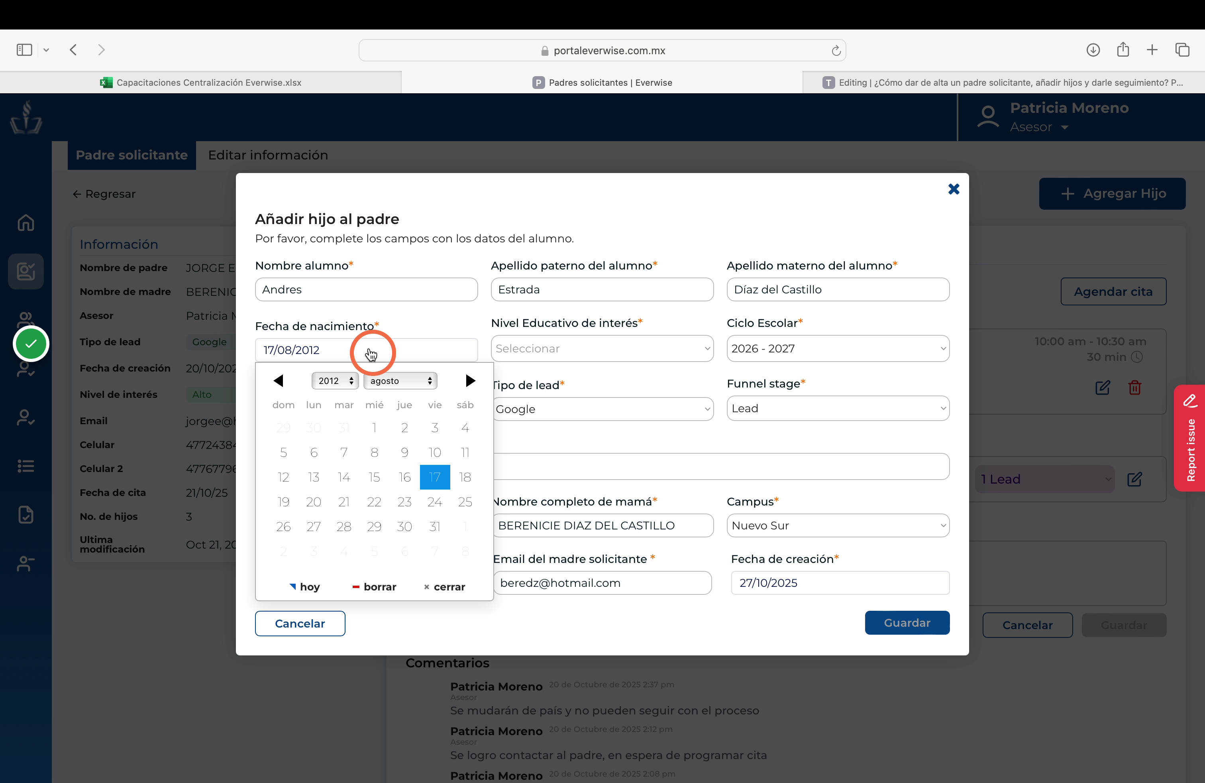Click the Agregar Hijo button
Image resolution: width=1205 pixels, height=783 pixels.
pyautogui.click(x=1112, y=193)
